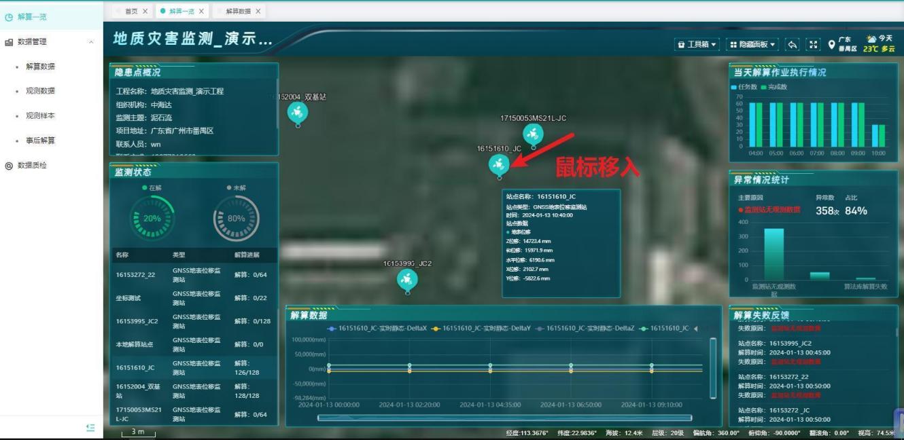The width and height of the screenshot is (904, 440).
Task: Click the 17150053MS21L-JC station marker
Action: click(533, 134)
